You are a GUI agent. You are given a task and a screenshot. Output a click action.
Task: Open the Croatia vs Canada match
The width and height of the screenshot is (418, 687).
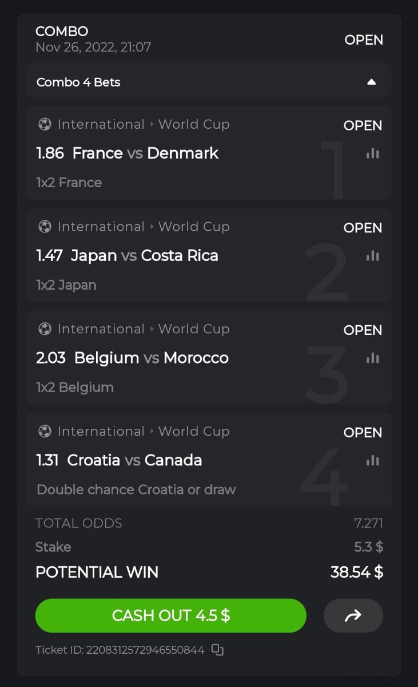(x=134, y=460)
